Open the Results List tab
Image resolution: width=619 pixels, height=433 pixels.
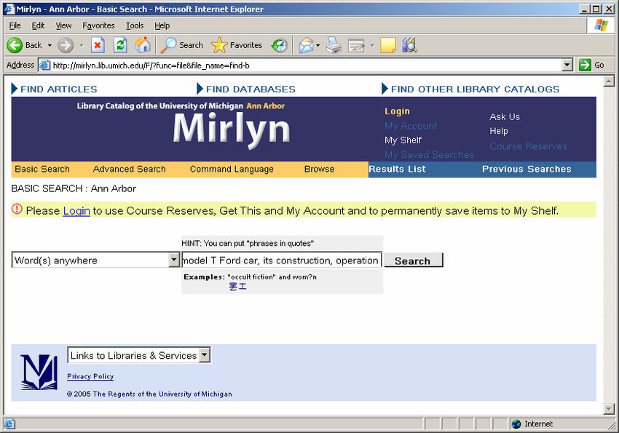(397, 169)
